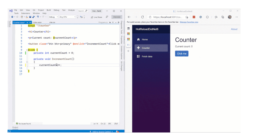
Task: Click the Live Share button
Action: 96,17
